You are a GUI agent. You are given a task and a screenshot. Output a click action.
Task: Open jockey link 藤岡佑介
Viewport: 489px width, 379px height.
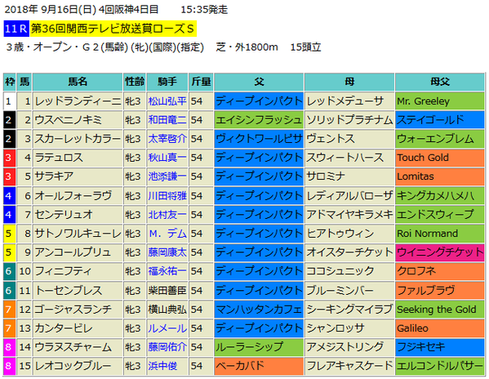click(x=167, y=347)
